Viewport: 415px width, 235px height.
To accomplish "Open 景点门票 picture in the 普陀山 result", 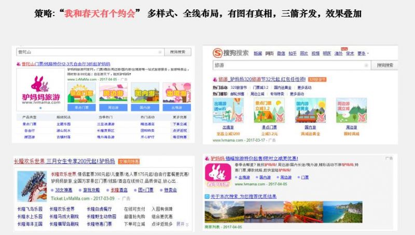I will pos(81,93).
